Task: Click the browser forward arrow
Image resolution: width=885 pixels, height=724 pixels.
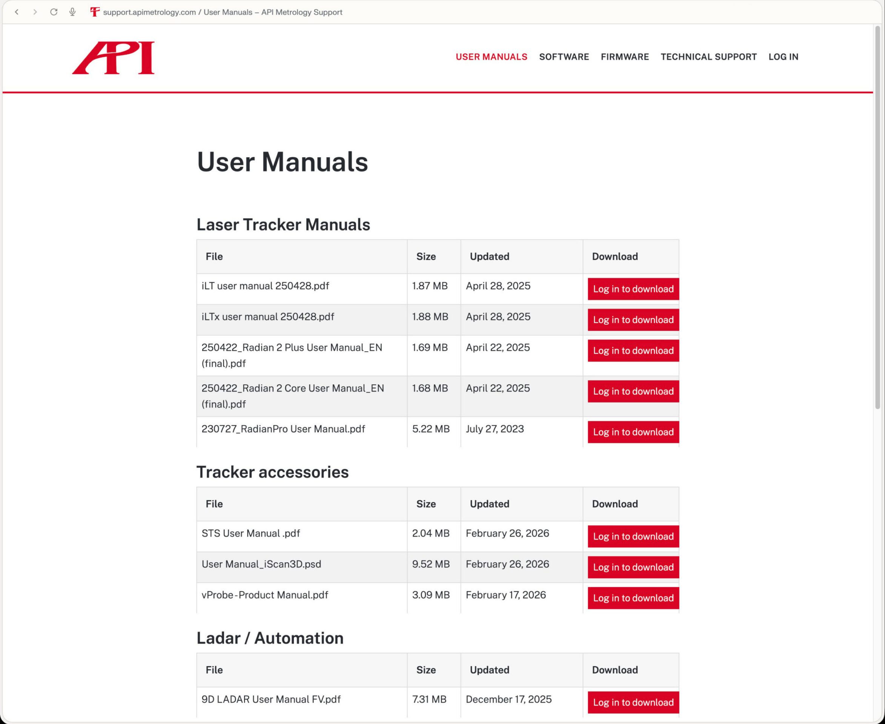Action: [35, 12]
